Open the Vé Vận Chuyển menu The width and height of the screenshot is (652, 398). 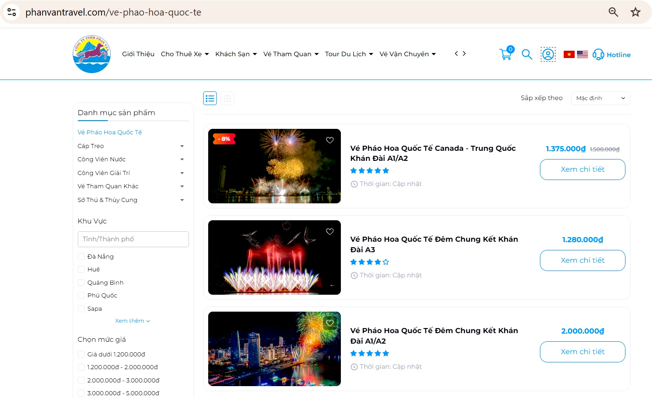point(408,54)
